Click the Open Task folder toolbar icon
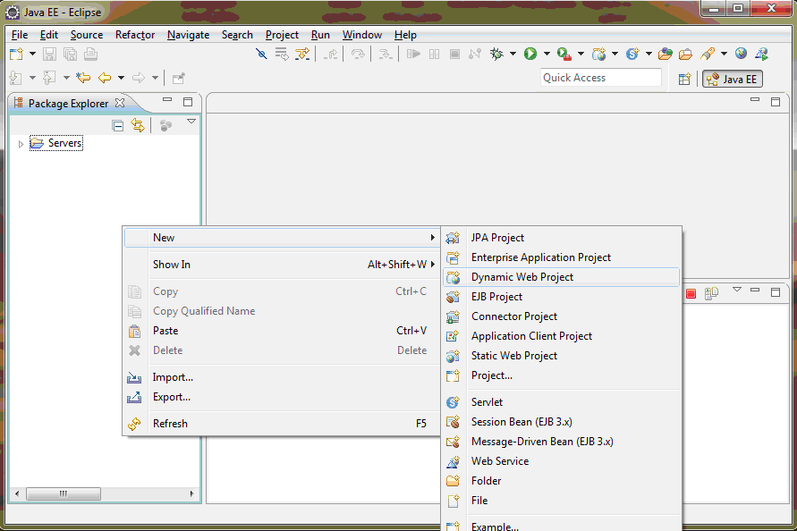The width and height of the screenshot is (797, 531). (x=686, y=54)
